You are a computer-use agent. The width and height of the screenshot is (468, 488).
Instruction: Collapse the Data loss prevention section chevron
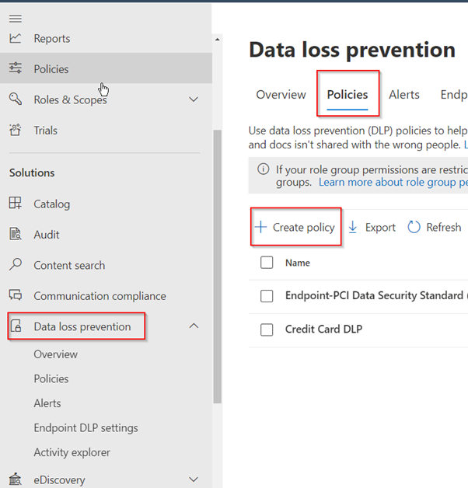(x=194, y=326)
